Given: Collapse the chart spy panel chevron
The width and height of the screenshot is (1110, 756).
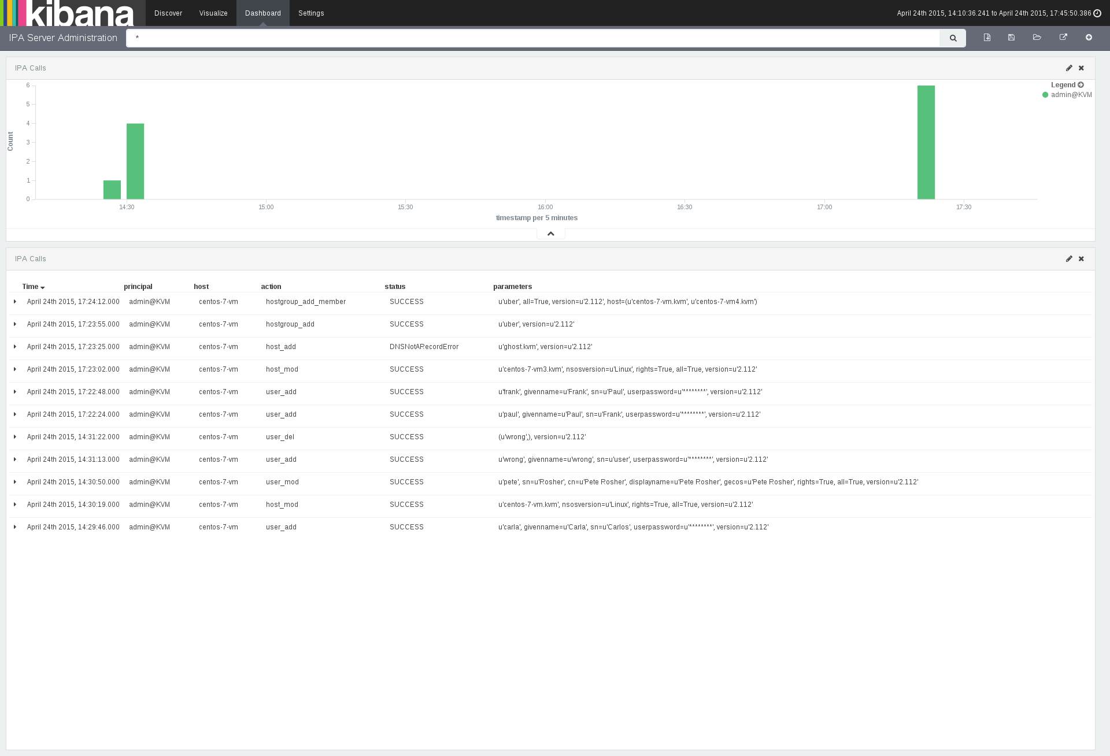Looking at the screenshot, I should tap(550, 234).
